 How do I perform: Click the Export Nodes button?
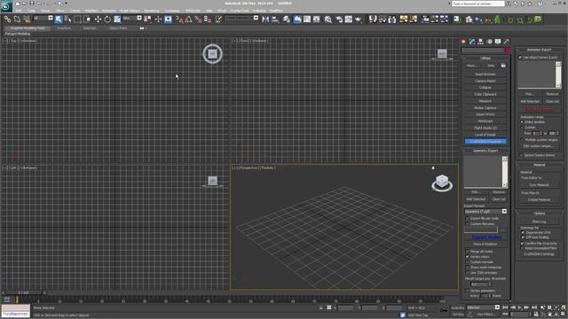[x=486, y=237]
